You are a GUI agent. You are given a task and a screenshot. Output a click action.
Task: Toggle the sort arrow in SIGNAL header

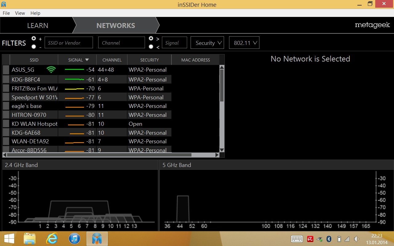87,60
